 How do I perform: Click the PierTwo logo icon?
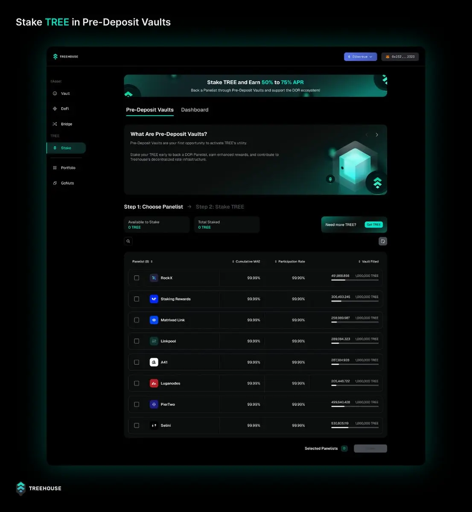coord(154,404)
